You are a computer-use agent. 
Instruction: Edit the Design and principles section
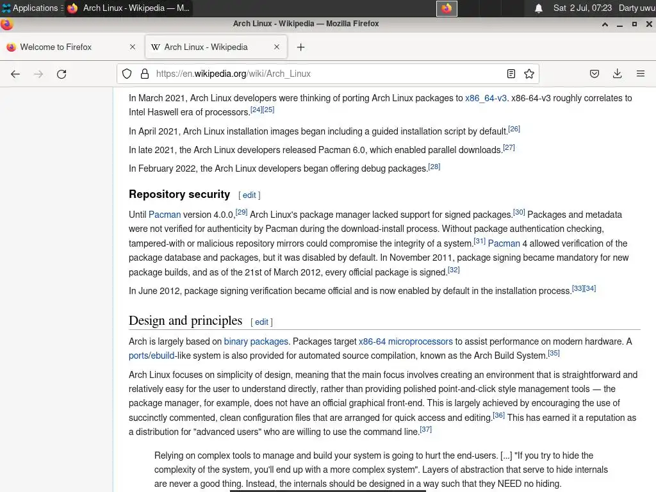click(261, 322)
